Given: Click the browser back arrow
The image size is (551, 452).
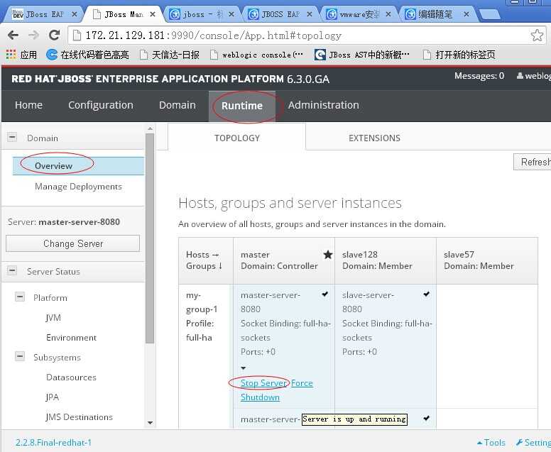Looking at the screenshot, I should click(x=13, y=35).
